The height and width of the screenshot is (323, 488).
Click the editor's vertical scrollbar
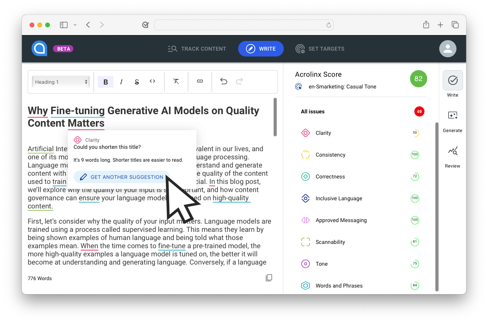(x=275, y=117)
